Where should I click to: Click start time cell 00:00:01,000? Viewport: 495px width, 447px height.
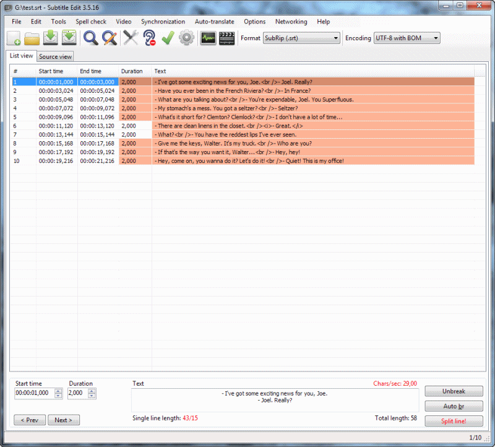tap(56, 82)
